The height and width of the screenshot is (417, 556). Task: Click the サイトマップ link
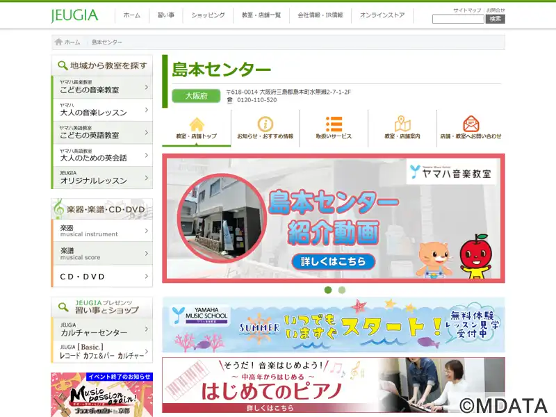[466, 10]
